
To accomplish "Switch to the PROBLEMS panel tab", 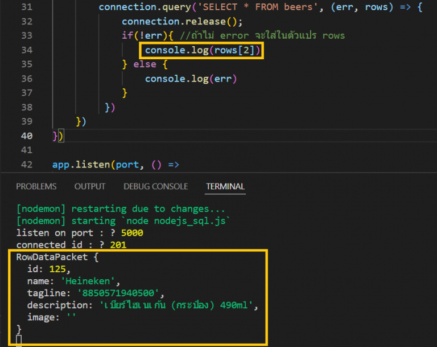I will (36, 186).
